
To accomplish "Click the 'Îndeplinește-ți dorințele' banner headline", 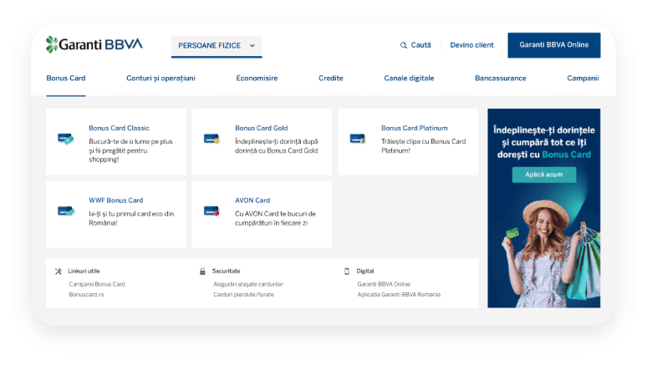I will coord(544,142).
